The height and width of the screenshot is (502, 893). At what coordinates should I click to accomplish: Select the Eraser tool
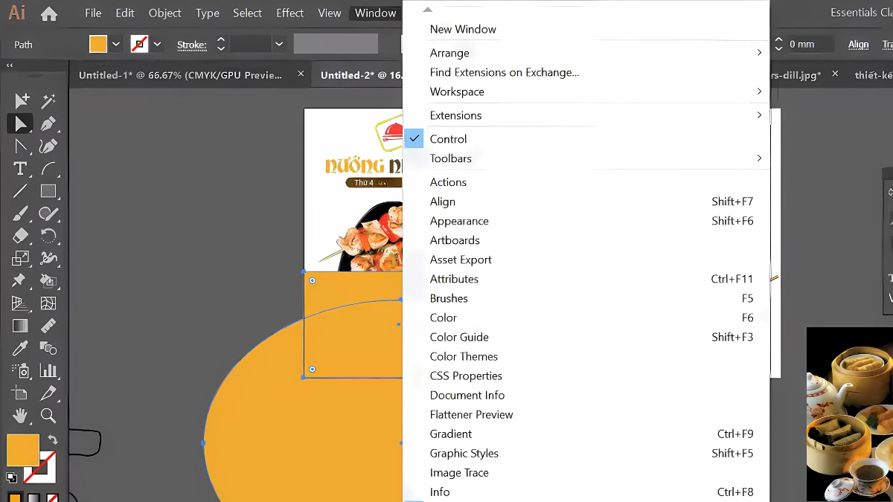[20, 236]
